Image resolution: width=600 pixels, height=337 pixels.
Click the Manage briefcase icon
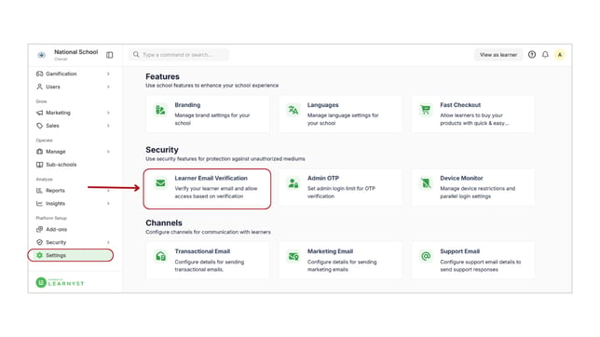coord(39,152)
